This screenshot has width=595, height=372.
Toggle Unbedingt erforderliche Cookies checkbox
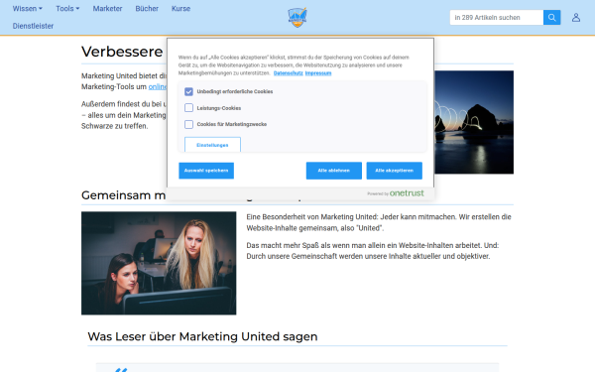click(188, 91)
